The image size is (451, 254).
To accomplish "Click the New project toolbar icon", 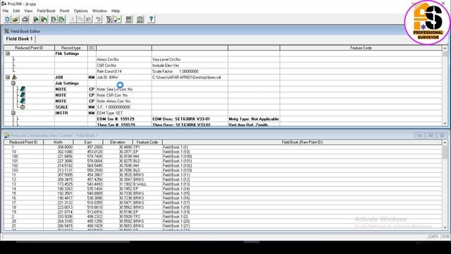I will 8,19.
